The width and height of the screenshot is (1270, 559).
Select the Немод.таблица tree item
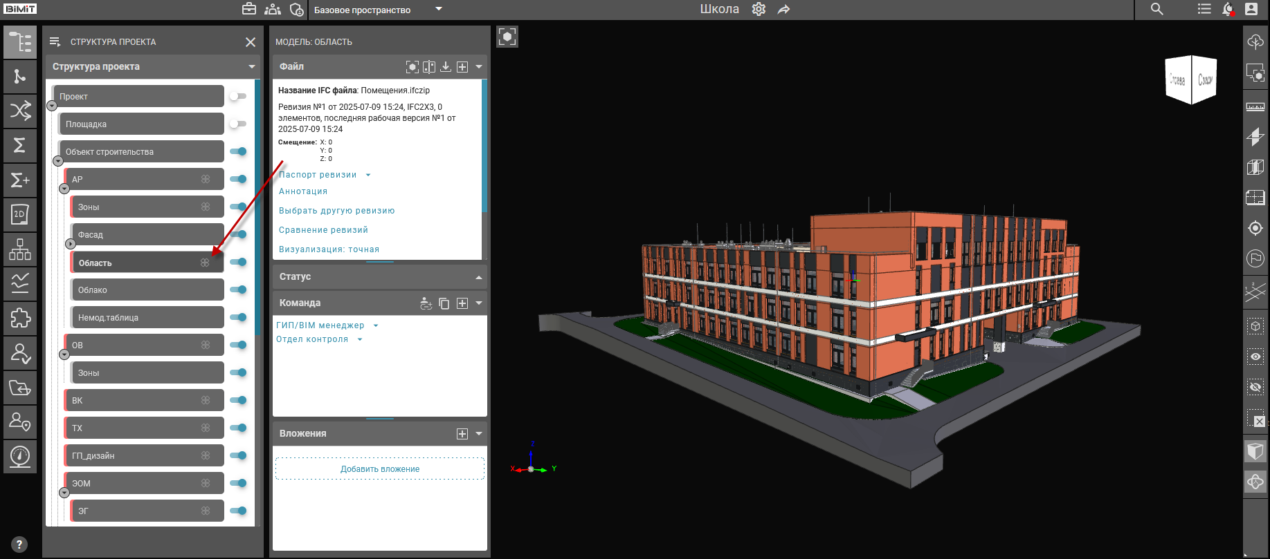point(147,318)
